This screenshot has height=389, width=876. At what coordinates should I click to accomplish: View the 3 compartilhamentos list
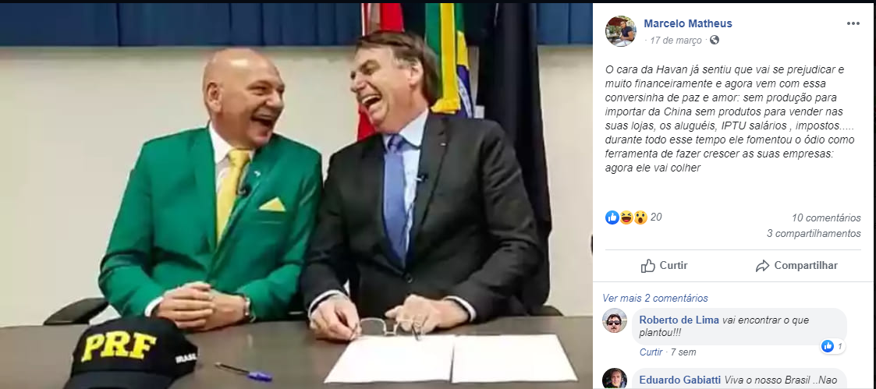(x=814, y=233)
